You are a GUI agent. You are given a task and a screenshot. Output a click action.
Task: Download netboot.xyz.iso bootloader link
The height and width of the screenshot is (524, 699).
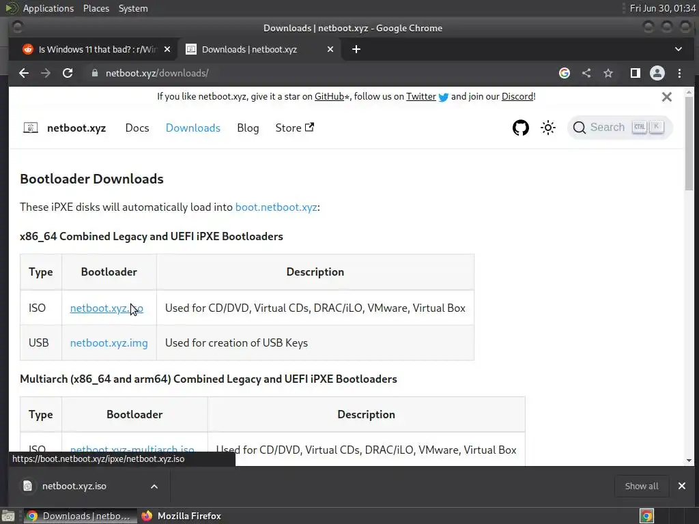[x=106, y=308]
